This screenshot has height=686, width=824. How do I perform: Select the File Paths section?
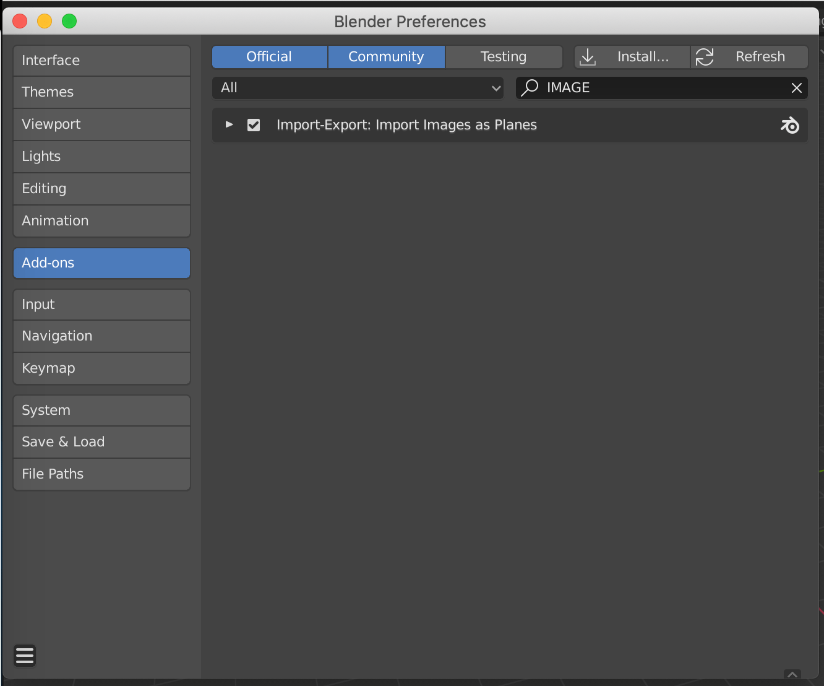coord(101,474)
